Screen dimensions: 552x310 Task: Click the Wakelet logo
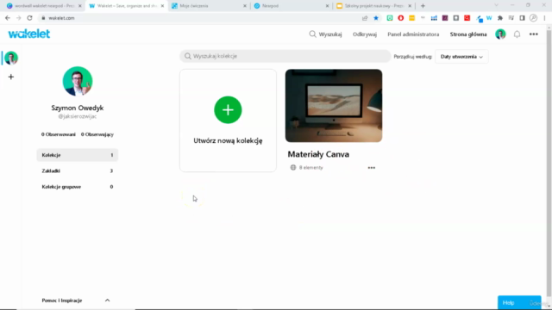click(x=29, y=34)
